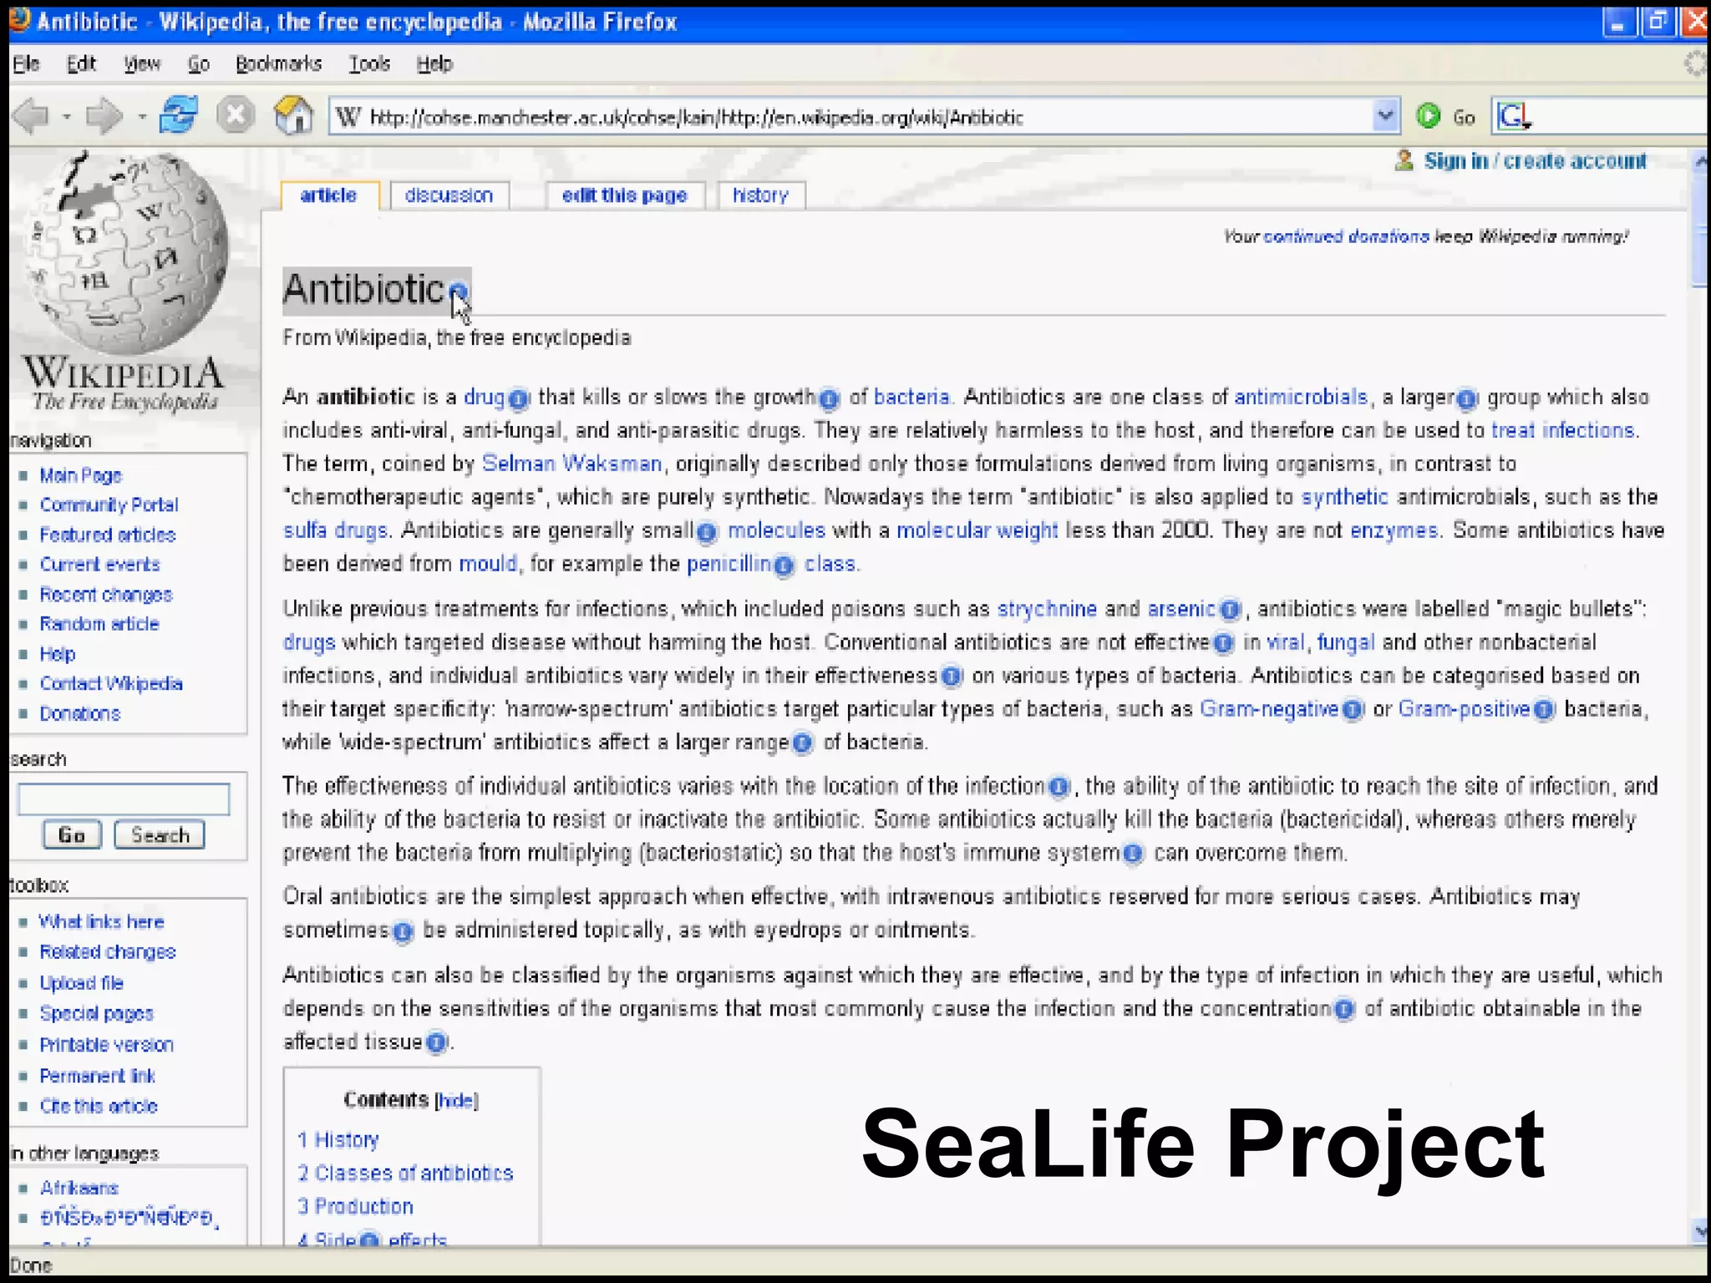
Task: Collapse contents using the hide link
Action: 456,1101
